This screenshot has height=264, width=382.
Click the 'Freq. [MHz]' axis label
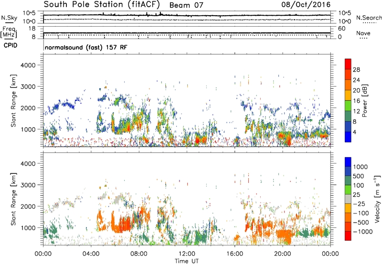pyautogui.click(x=9, y=32)
